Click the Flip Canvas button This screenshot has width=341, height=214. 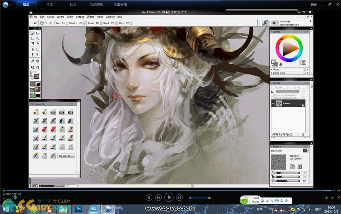click(66, 156)
